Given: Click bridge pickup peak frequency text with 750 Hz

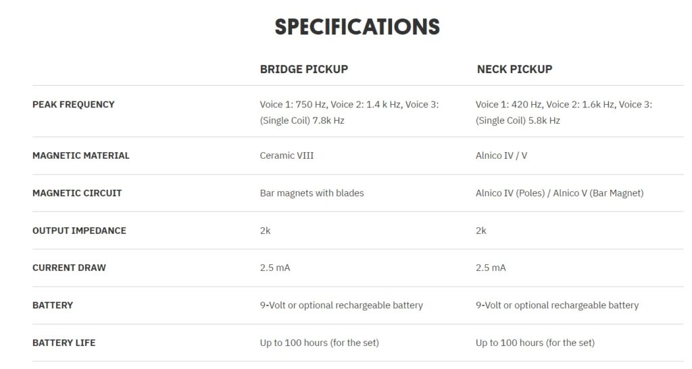Looking at the screenshot, I should 349,113.
